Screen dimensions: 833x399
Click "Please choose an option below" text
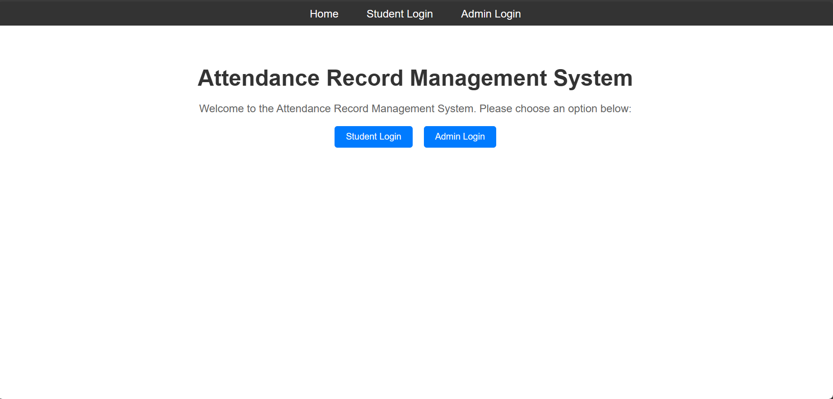tap(555, 109)
